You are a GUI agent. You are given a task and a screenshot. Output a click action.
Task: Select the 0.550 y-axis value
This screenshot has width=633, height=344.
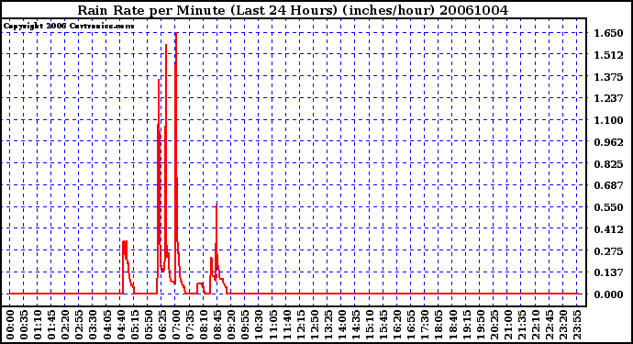click(x=608, y=207)
